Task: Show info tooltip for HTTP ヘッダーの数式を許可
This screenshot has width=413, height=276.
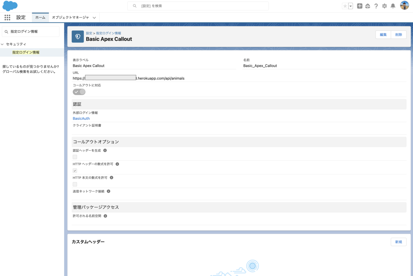Action: point(117,164)
